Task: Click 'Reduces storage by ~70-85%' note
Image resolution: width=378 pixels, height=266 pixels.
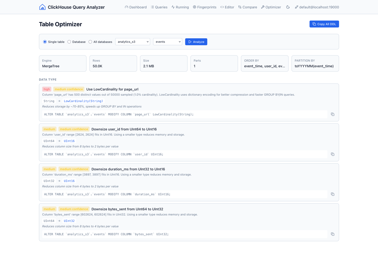Action: pos(92,106)
